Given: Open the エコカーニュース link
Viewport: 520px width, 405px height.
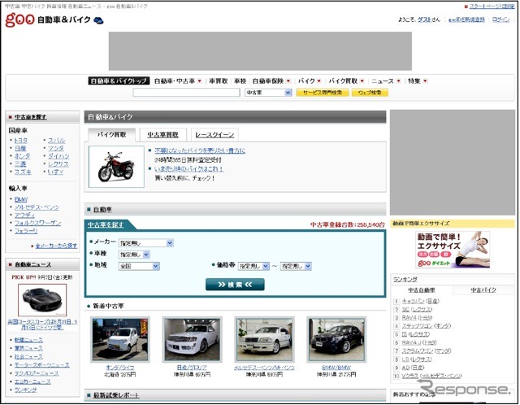Looking at the screenshot, I should click(x=32, y=381).
